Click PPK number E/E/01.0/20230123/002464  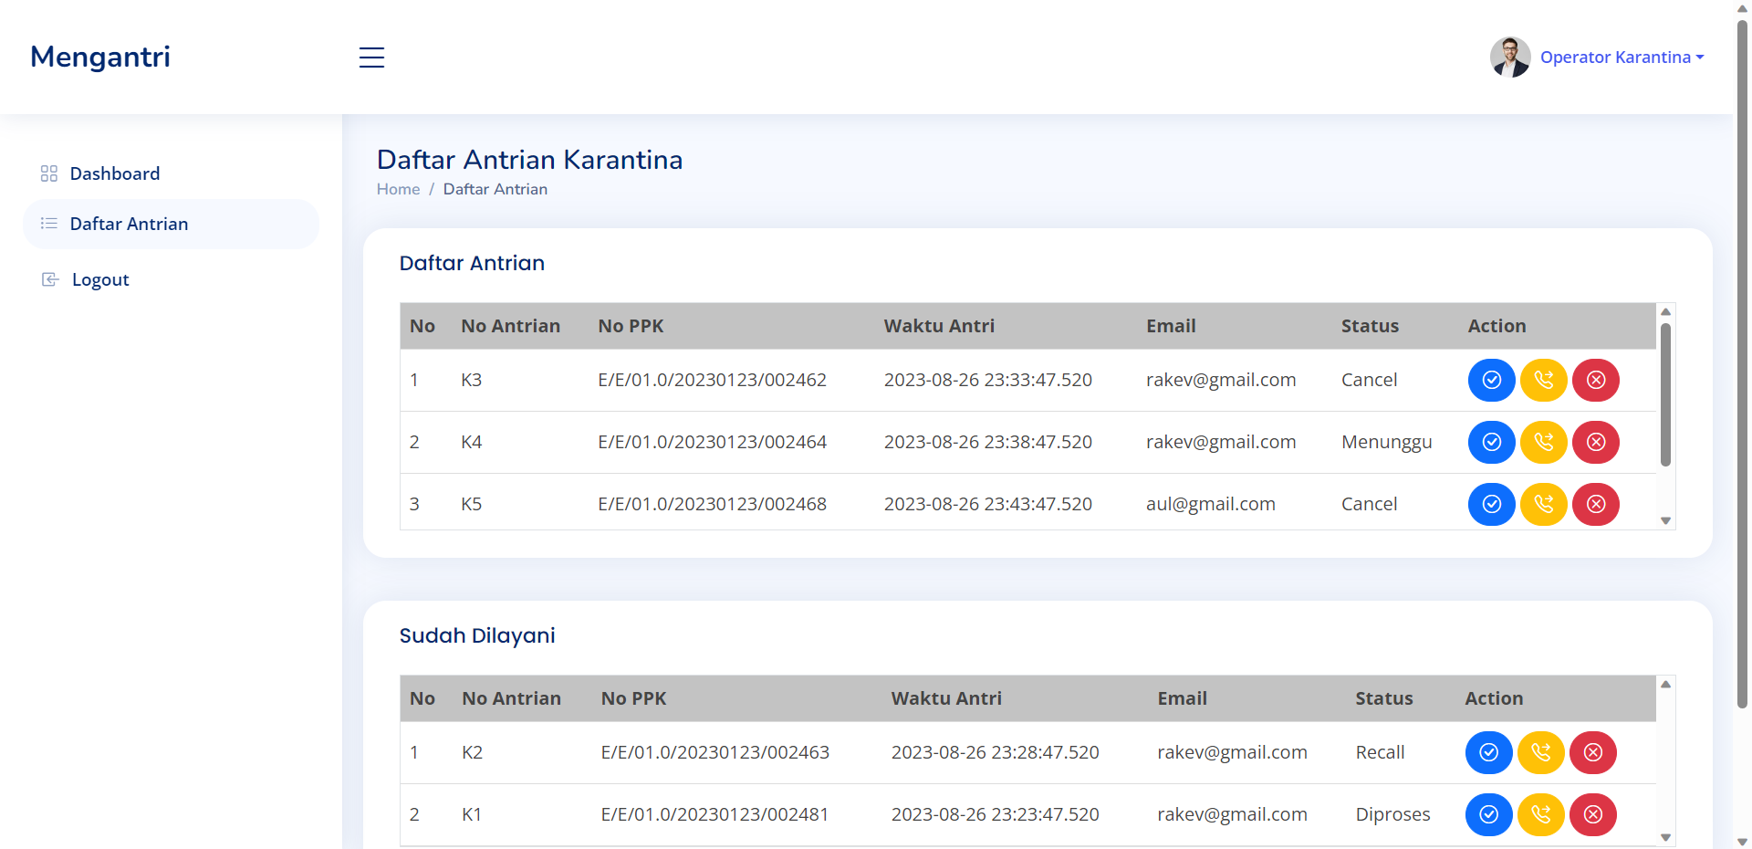point(713,442)
